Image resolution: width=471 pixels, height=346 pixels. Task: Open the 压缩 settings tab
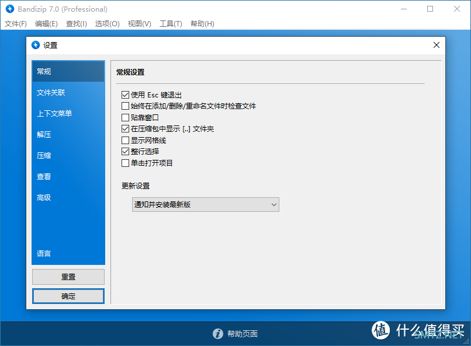click(68, 155)
